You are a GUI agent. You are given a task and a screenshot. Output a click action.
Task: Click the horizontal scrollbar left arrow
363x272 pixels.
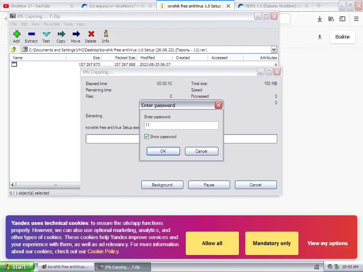click(x=13, y=185)
